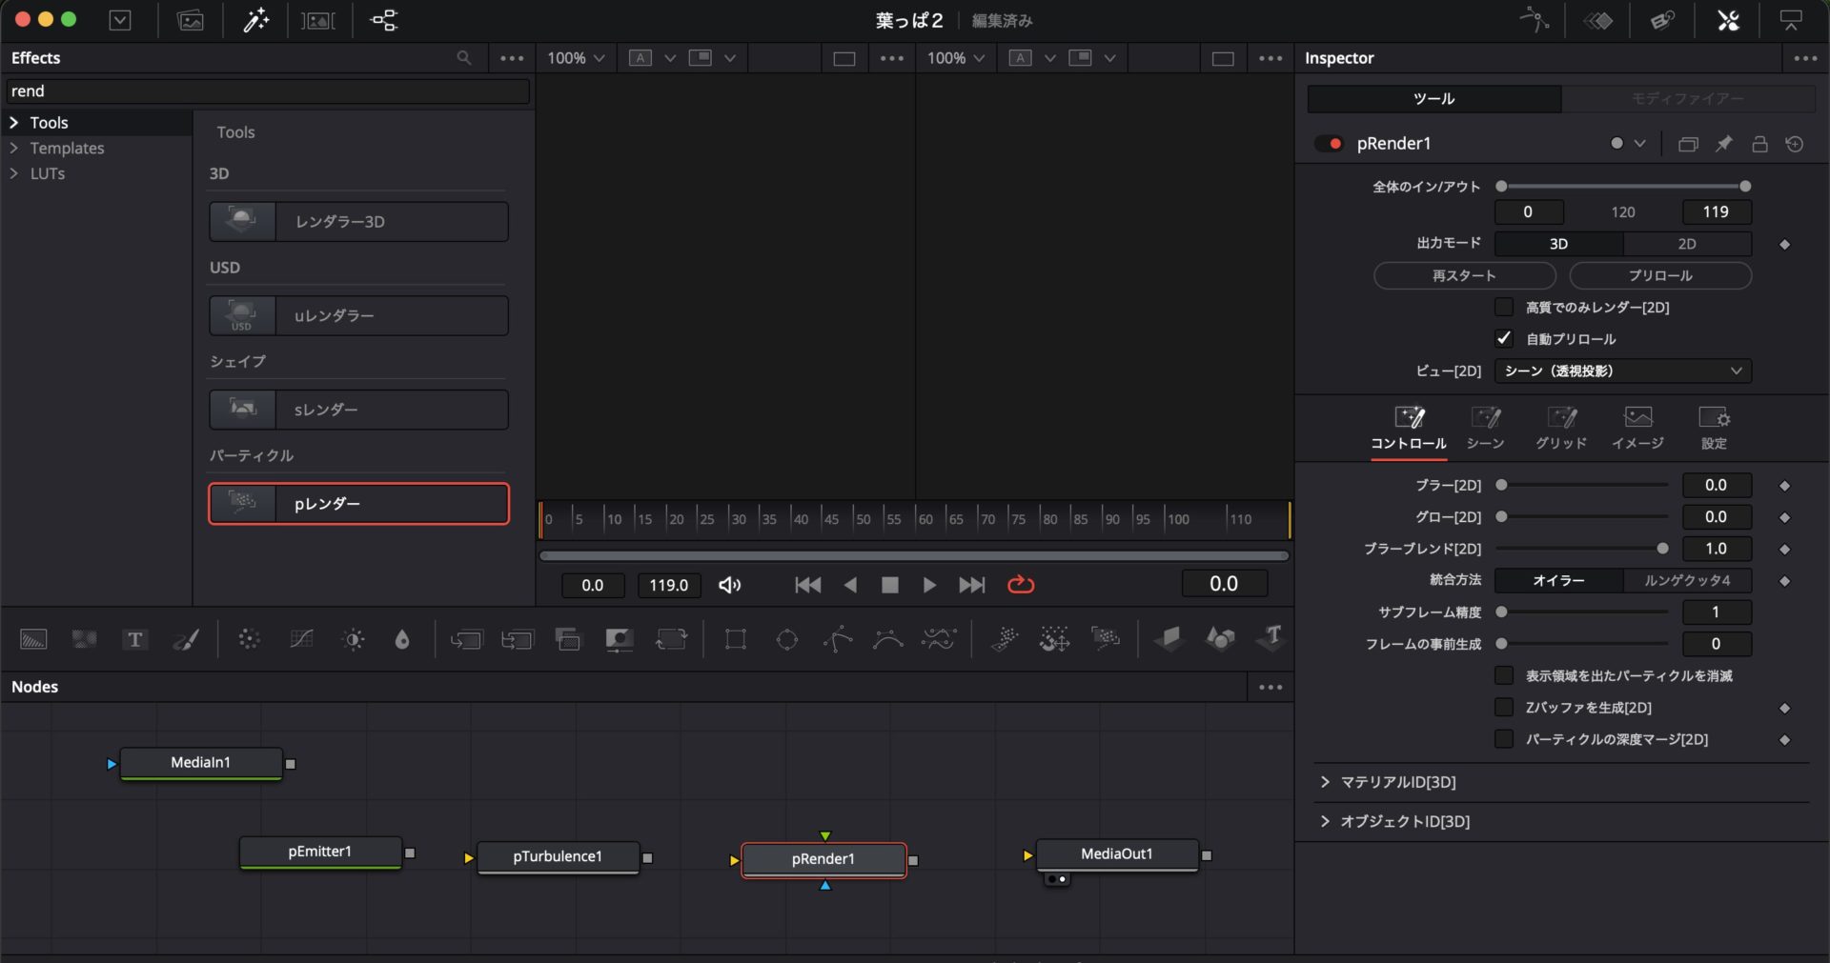The width and height of the screenshot is (1830, 963).
Task: Select the Text tool in toolbar
Action: click(134, 639)
